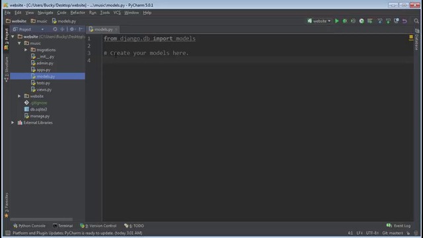The image size is (423, 238).
Task: Close the models.py editor tab
Action: coord(116,29)
